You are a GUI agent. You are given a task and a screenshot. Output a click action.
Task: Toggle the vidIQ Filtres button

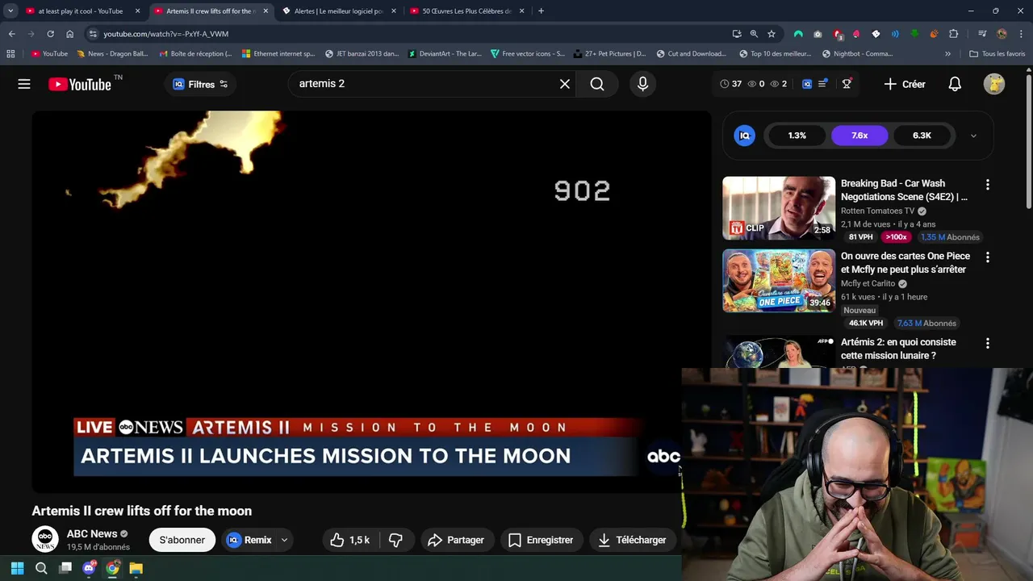click(x=200, y=84)
